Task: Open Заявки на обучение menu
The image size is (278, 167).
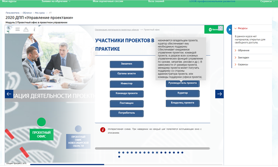Action: coord(56,1)
